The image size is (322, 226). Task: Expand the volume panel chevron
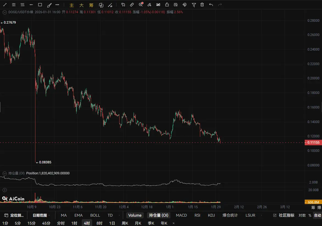click(x=4, y=190)
